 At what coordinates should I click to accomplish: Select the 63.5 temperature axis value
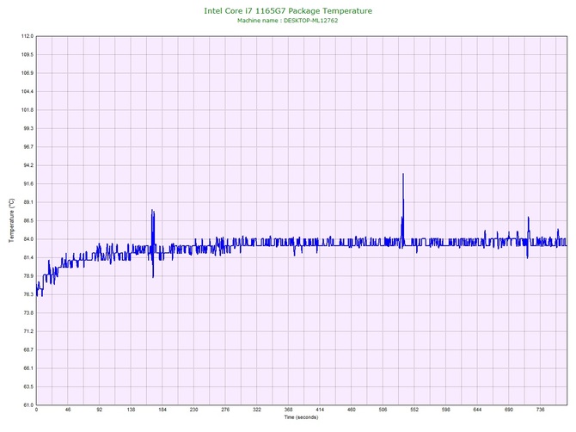[28, 386]
